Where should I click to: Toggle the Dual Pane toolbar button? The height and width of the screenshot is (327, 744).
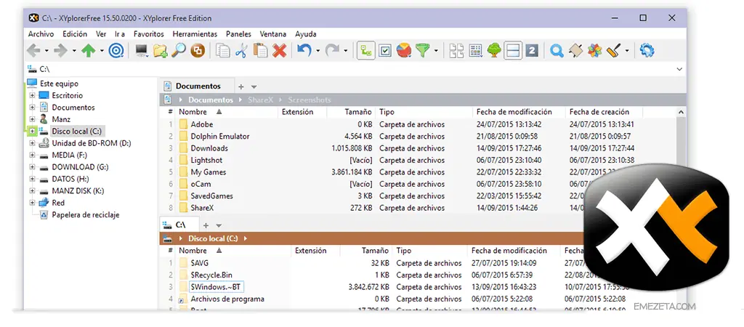click(513, 50)
